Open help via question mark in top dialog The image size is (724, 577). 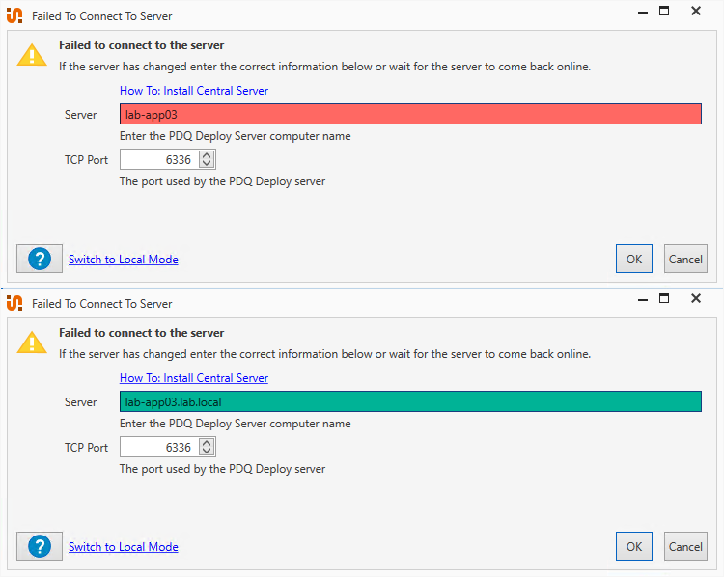(40, 259)
